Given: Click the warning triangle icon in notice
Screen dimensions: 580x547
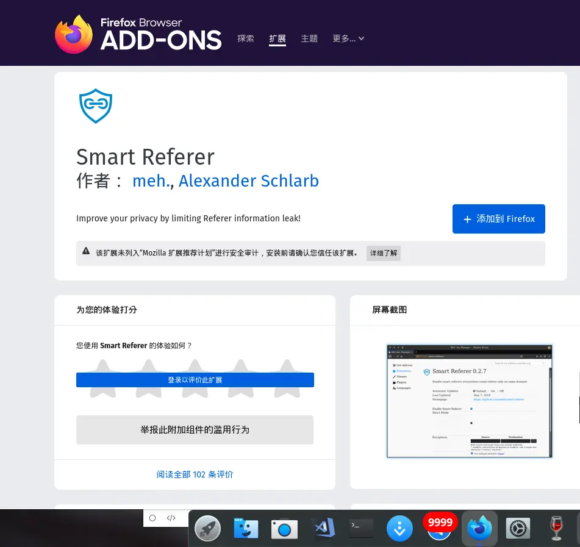Looking at the screenshot, I should [86, 251].
